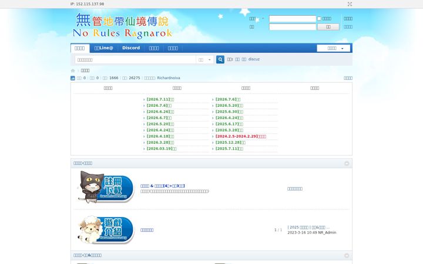Click the blue statistics chart icon before the counts
This screenshot has width=423, height=264.
[73, 78]
